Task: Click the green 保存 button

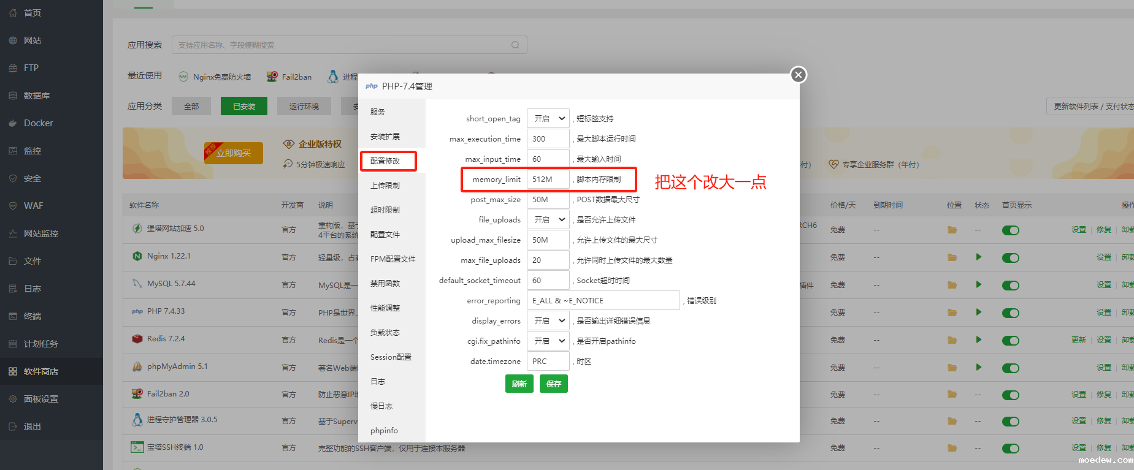Action: (x=553, y=384)
